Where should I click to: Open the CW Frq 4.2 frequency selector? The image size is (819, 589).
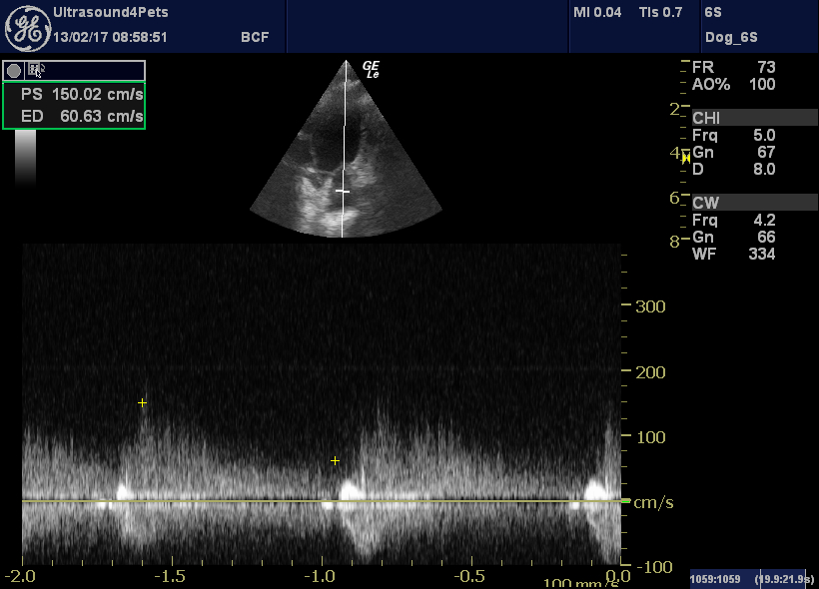pyautogui.click(x=733, y=219)
